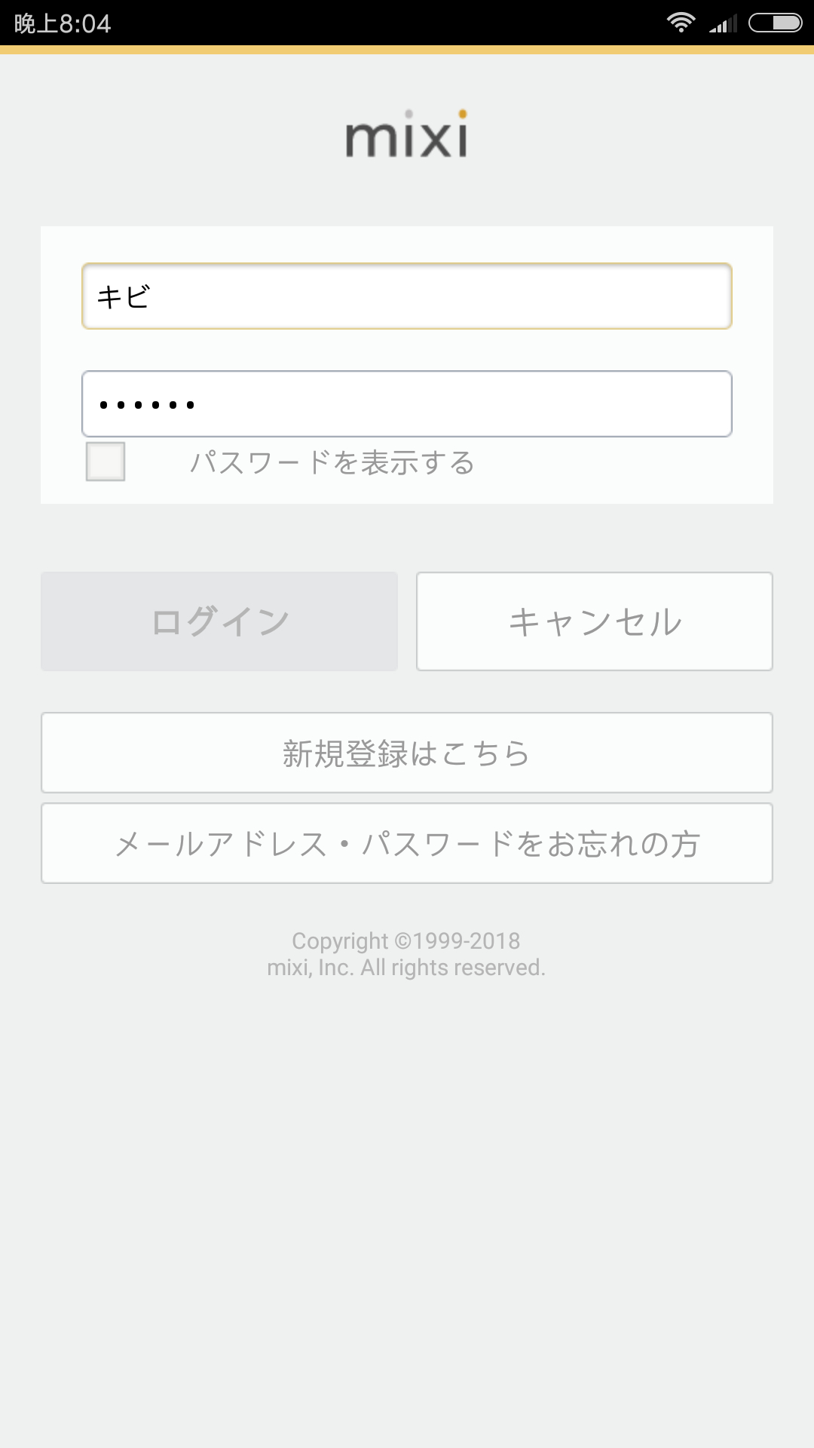
Task: Enable the パスワードを表示する checkbox
Action: pos(106,462)
